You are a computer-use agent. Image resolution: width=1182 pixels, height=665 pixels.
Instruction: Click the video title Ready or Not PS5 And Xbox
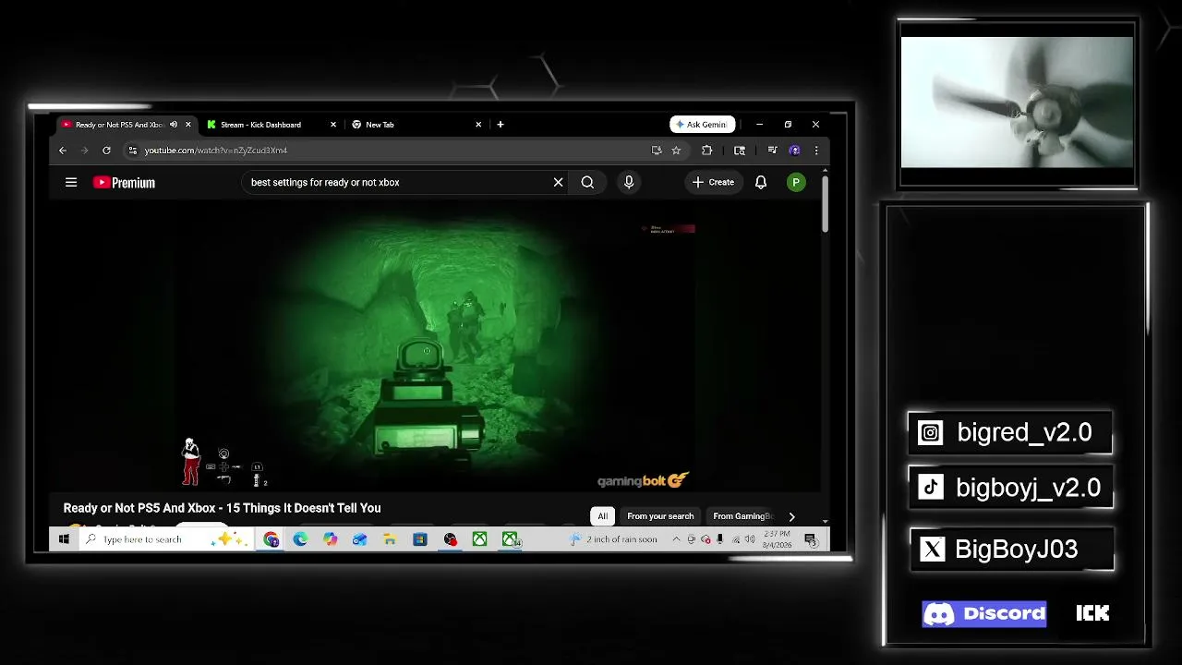click(222, 508)
